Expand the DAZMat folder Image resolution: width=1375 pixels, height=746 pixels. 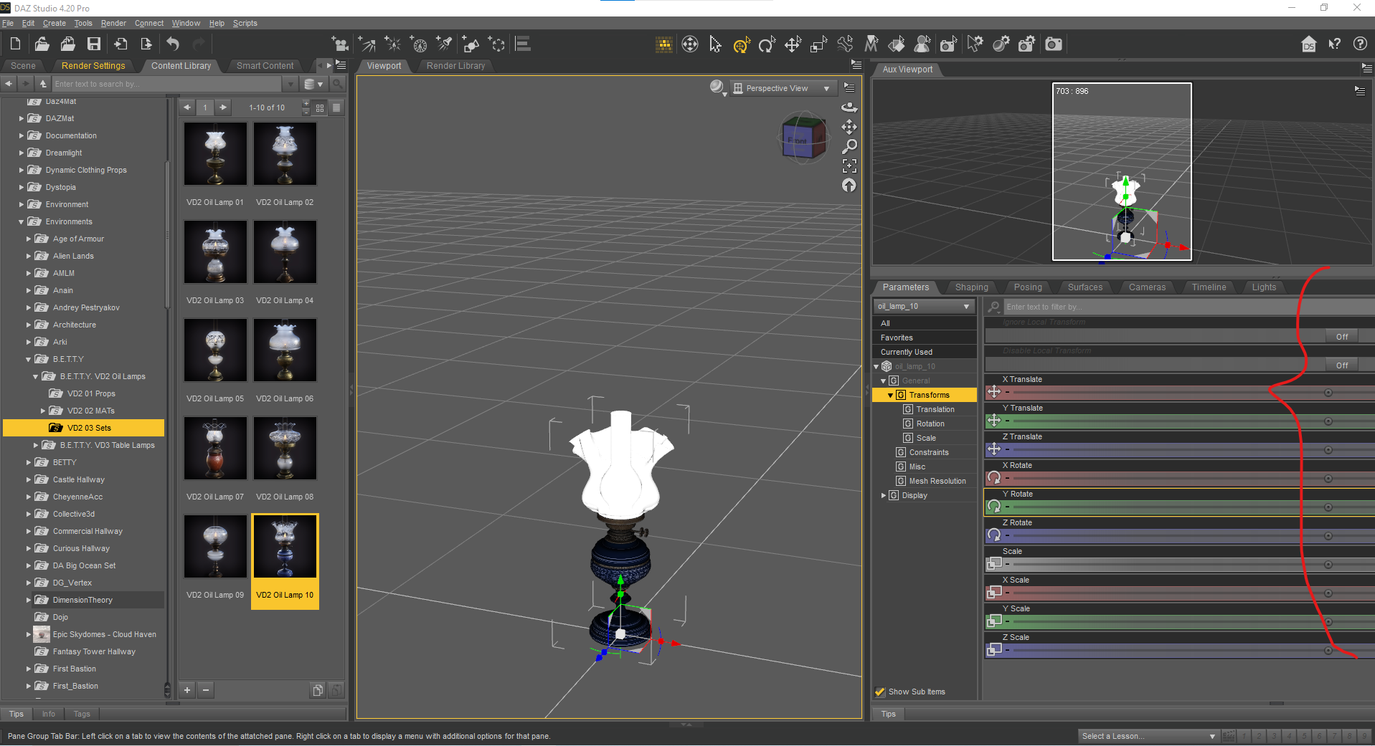(x=22, y=119)
